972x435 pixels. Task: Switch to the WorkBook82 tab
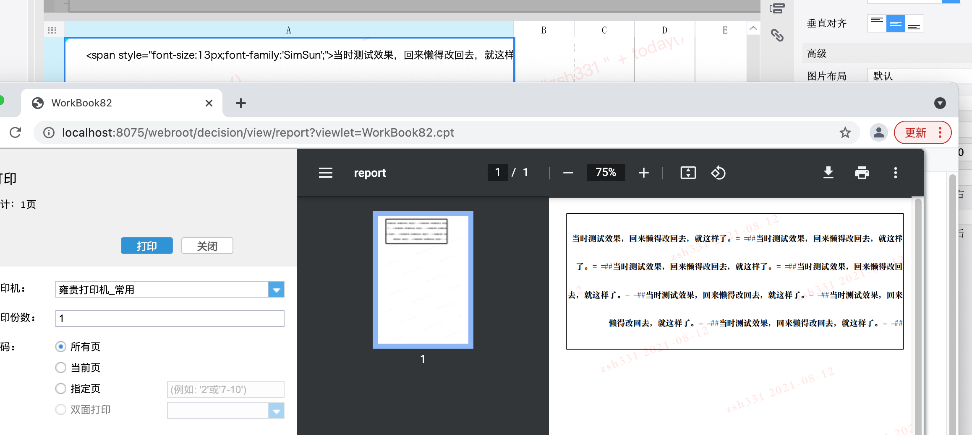[122, 103]
